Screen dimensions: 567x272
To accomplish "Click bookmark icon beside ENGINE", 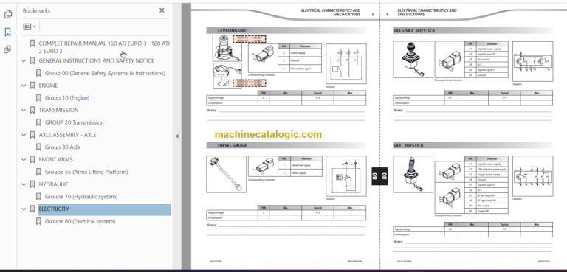I will 32,86.
